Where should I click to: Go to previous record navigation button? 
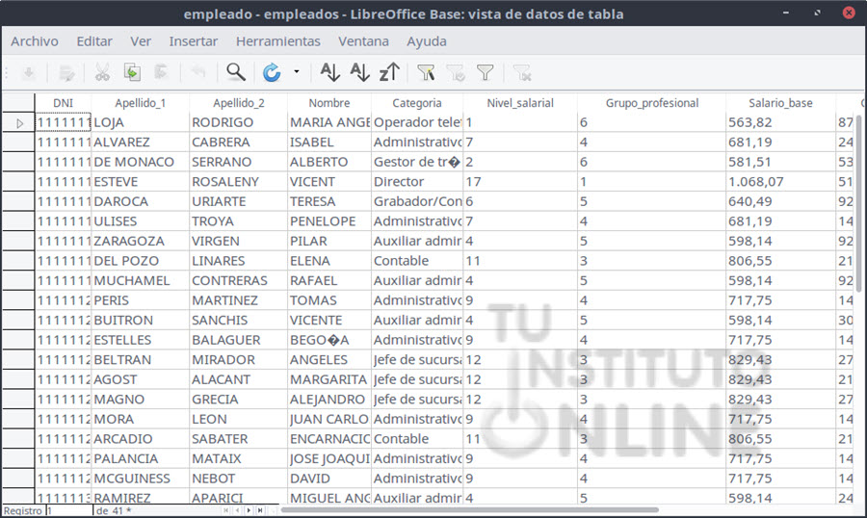coord(237,511)
